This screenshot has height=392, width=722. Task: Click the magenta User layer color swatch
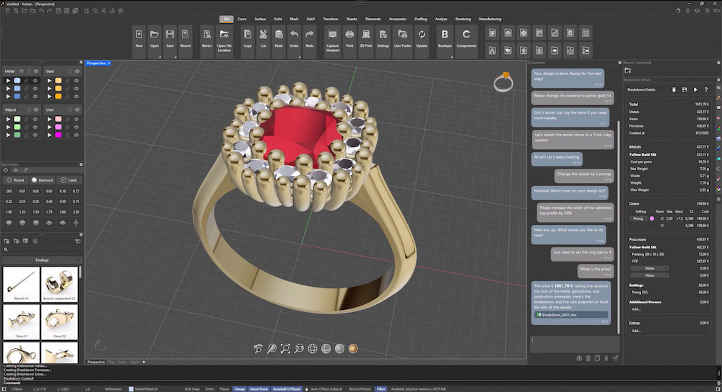click(x=58, y=134)
